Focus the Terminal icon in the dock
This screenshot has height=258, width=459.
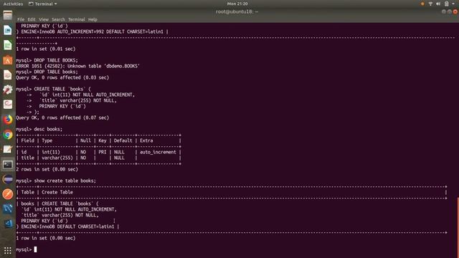coord(8,164)
